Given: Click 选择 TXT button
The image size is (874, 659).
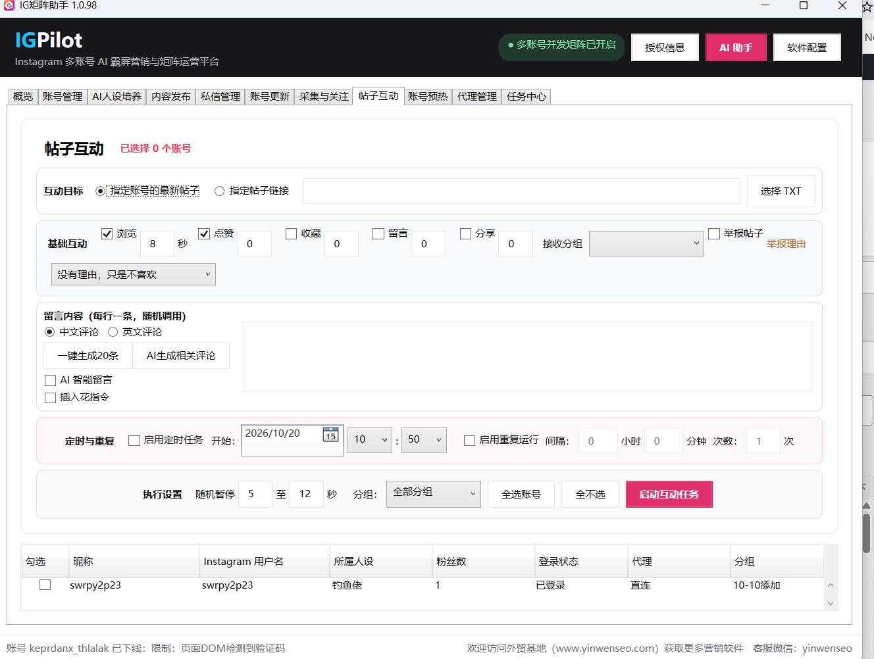Looking at the screenshot, I should 781,191.
